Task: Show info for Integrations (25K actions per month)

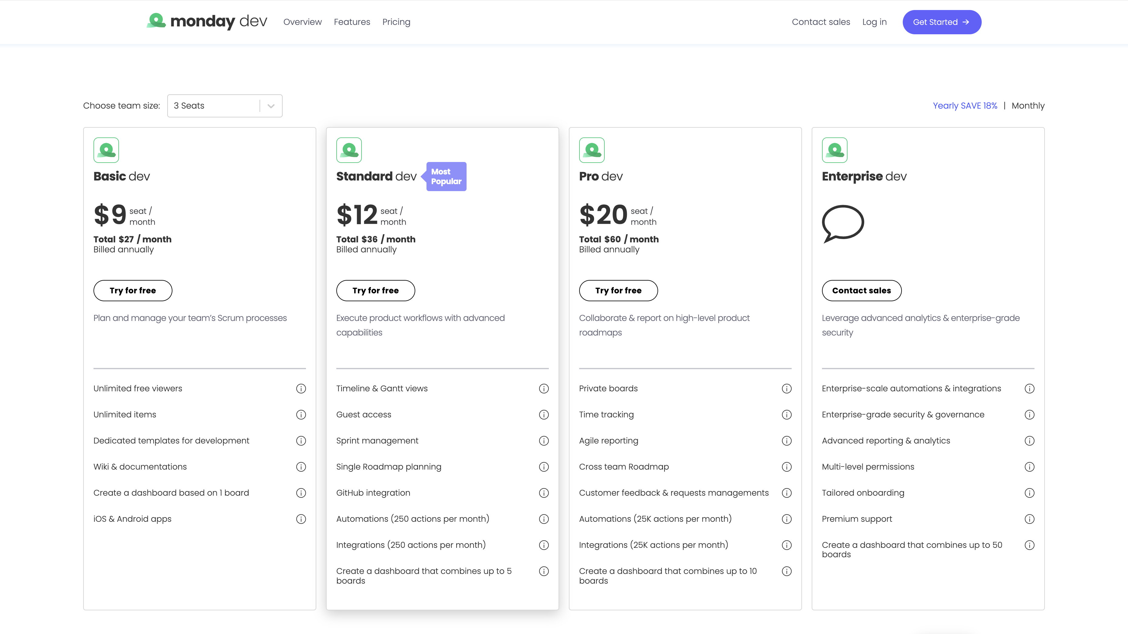Action: (787, 545)
